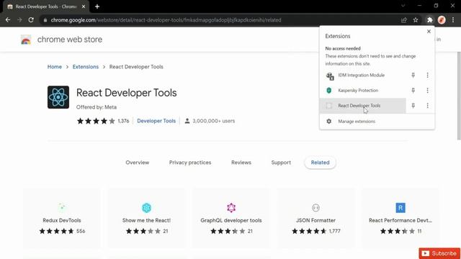Open more options for IDM Integration Module

click(x=427, y=76)
